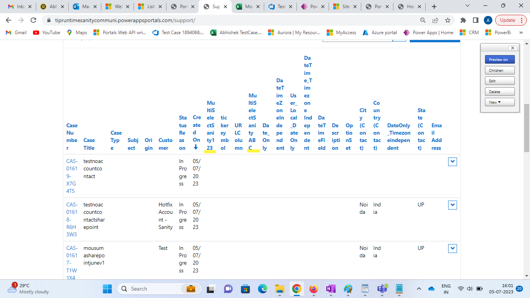The height and width of the screenshot is (298, 530).
Task: Open case link CAS-01618-R6H3W3
Action: coord(72,220)
